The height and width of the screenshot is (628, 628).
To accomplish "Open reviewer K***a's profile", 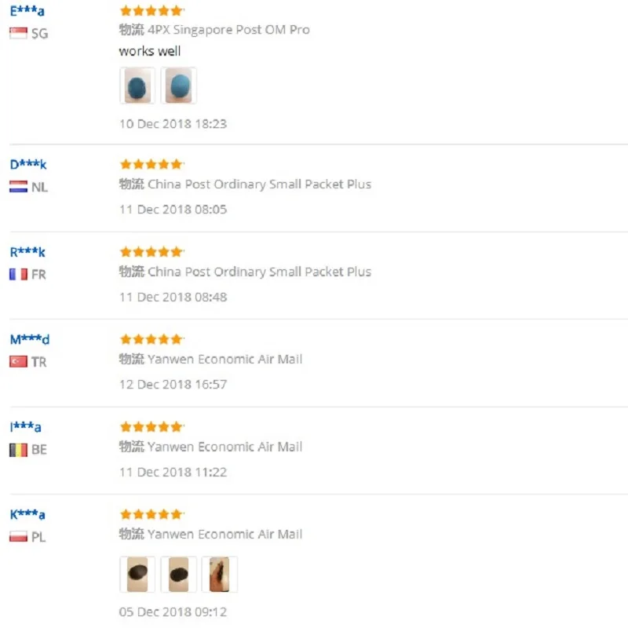I will click(27, 514).
